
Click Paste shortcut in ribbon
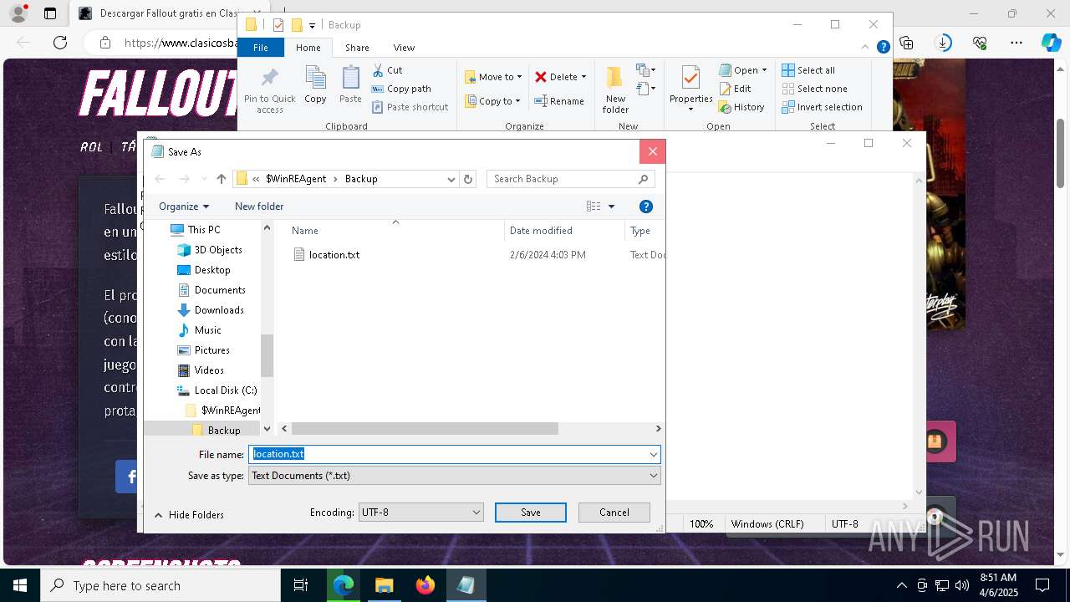pos(410,107)
